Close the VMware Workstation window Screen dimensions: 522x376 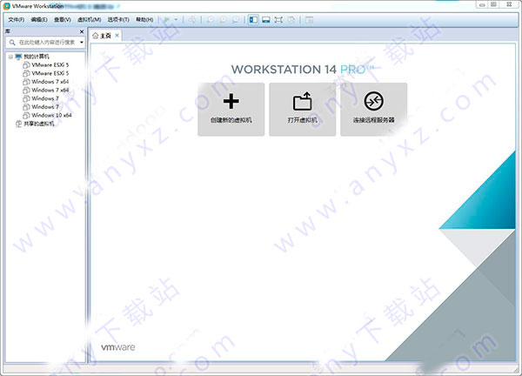point(509,4)
